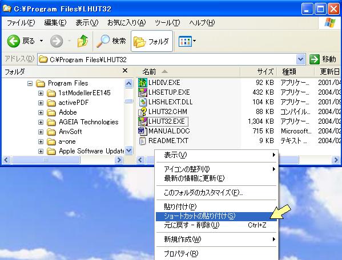
Task: Choose ショートカットの貼り付け(S) entry
Action: pyautogui.click(x=216, y=216)
